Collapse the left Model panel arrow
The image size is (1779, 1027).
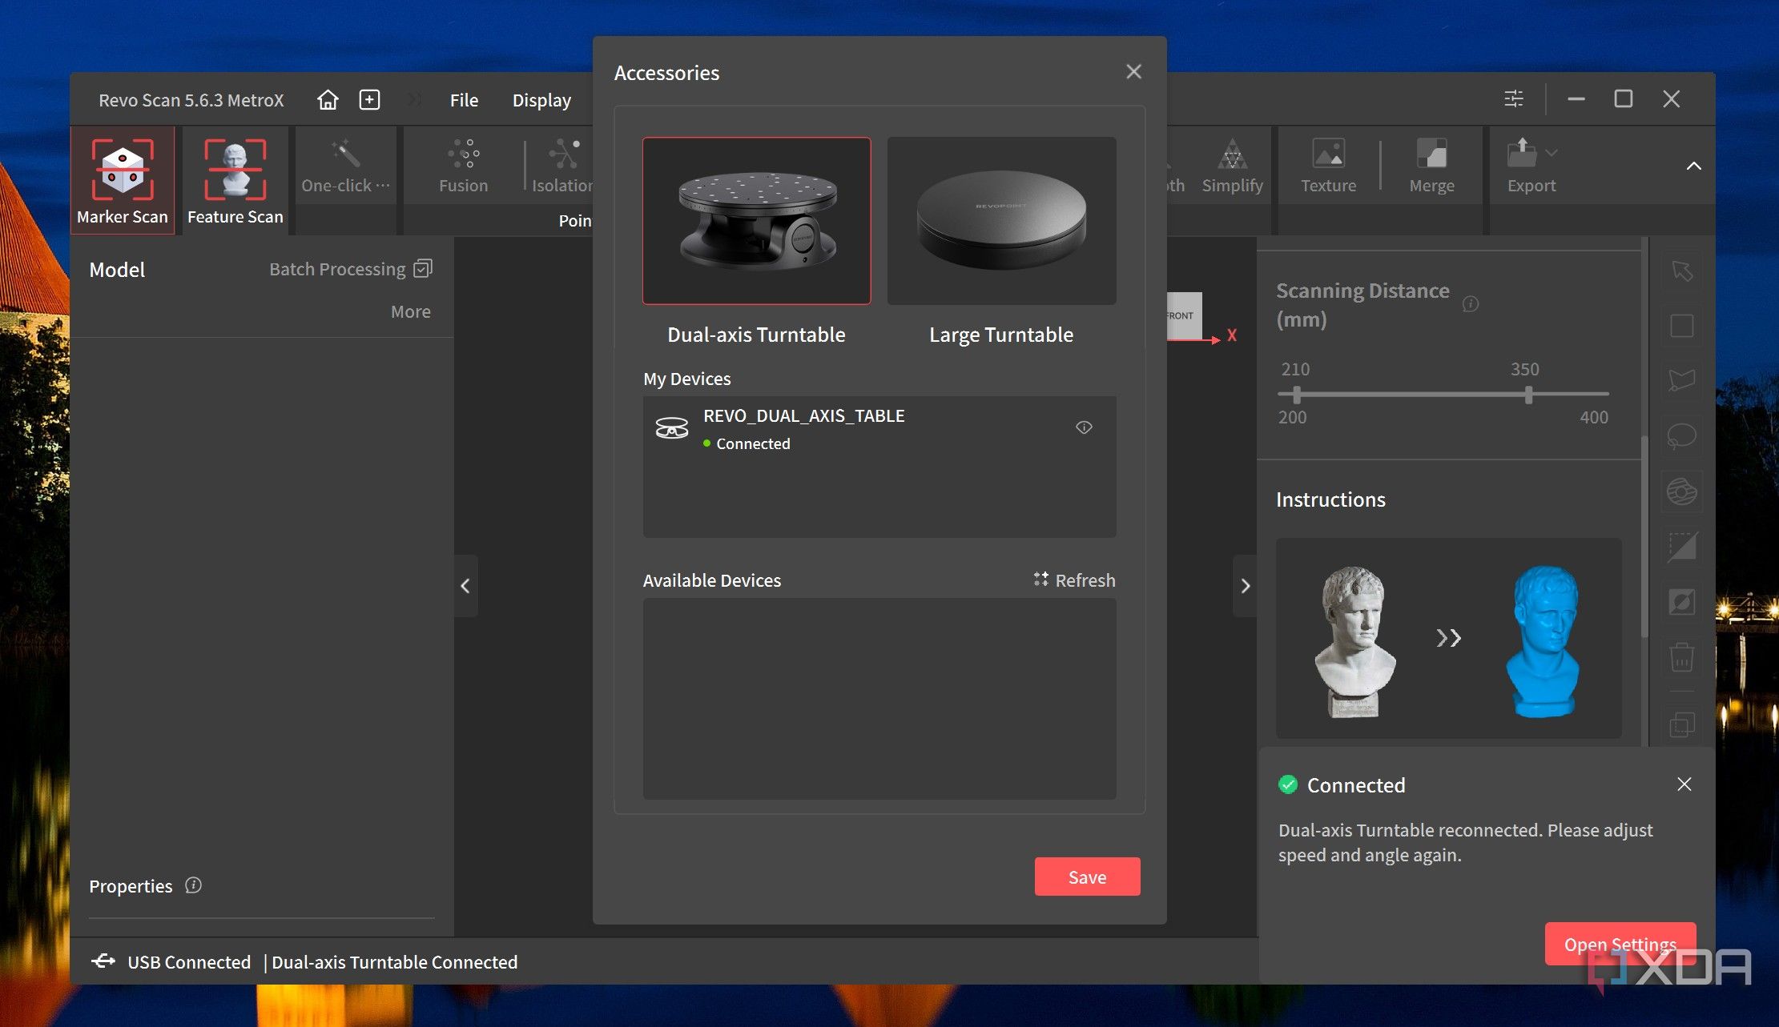(x=465, y=586)
